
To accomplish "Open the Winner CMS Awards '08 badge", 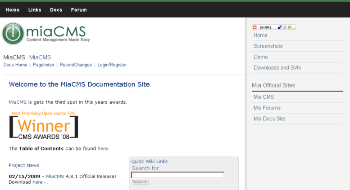I will pos(44,125).
